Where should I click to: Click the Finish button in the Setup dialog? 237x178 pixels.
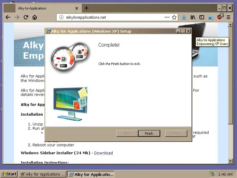click(x=149, y=133)
